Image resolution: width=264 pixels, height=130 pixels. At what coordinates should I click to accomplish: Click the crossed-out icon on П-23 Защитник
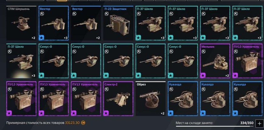pos(107,14)
